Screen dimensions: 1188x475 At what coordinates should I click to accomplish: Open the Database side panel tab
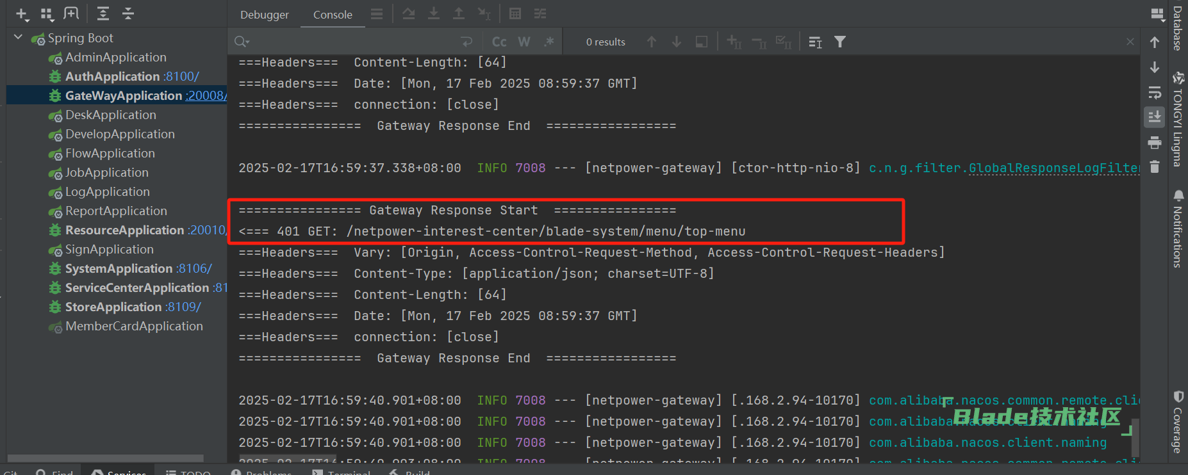tap(1178, 28)
